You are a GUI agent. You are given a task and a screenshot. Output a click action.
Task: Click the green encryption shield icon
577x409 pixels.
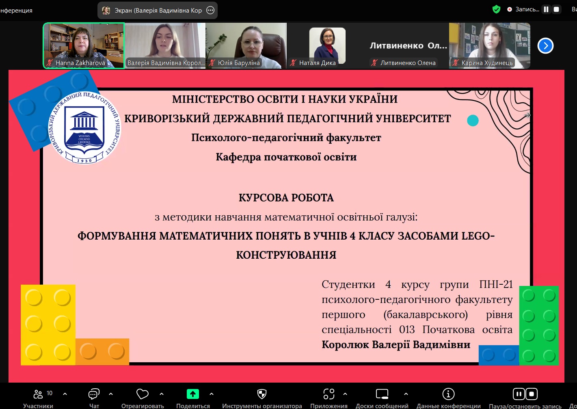click(x=496, y=9)
